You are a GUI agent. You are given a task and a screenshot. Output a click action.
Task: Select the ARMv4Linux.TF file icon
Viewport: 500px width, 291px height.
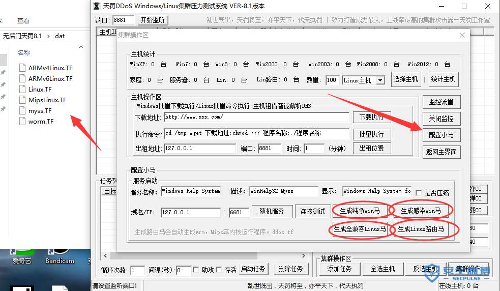(22, 68)
